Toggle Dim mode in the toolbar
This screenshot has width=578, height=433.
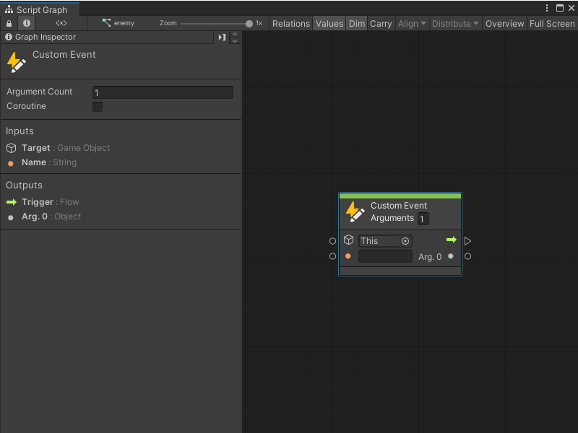pos(356,23)
